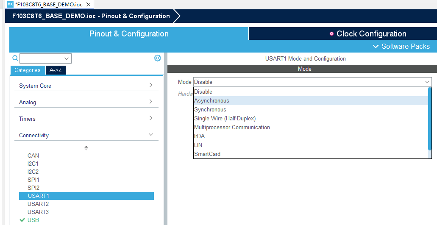Select I2C1 peripheral
Image resolution: width=437 pixels, height=225 pixels.
pos(33,164)
